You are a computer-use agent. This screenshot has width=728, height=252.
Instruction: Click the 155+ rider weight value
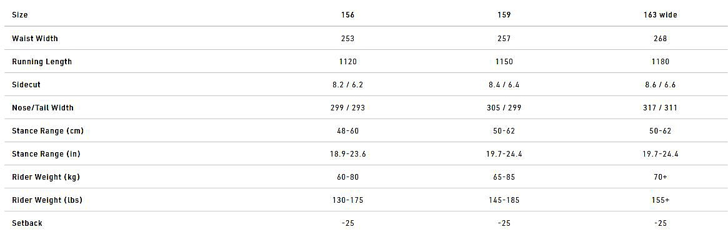click(660, 200)
